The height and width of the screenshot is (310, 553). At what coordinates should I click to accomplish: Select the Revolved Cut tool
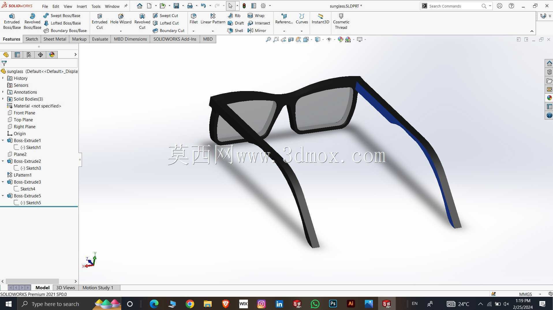pos(142,22)
